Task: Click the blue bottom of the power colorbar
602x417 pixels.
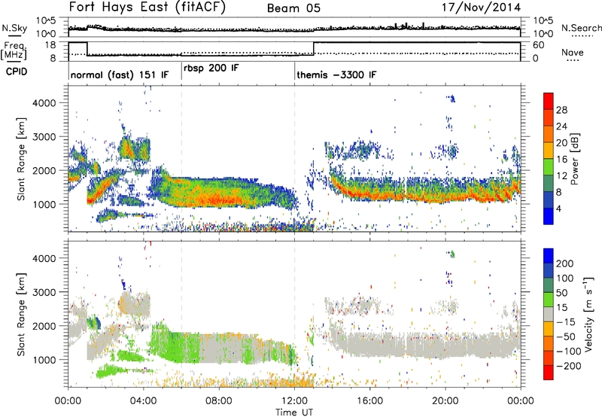Action: click(549, 217)
